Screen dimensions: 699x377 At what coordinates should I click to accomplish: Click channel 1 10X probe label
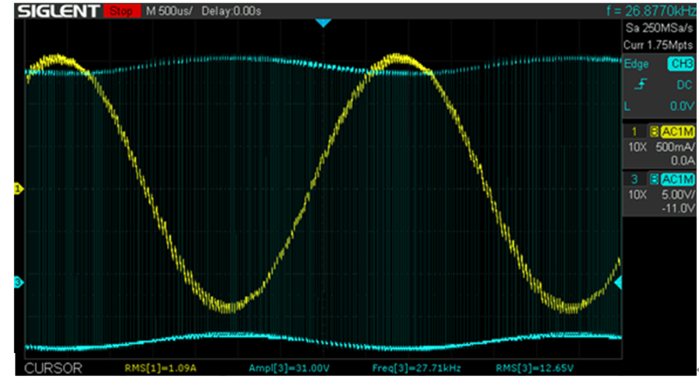(x=637, y=147)
